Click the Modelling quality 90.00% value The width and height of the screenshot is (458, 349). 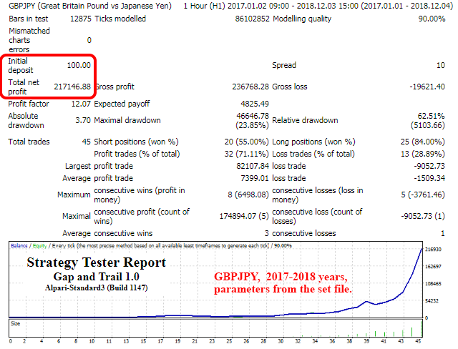[x=431, y=18]
